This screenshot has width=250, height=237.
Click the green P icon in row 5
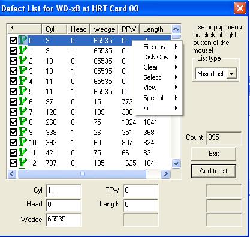point(23,91)
